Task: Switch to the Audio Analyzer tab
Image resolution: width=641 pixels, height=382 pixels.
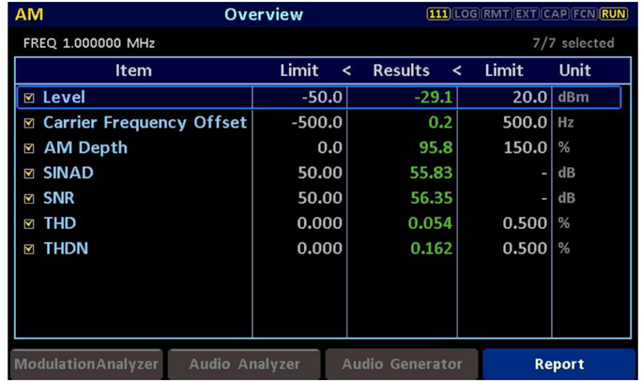Action: coord(244,364)
